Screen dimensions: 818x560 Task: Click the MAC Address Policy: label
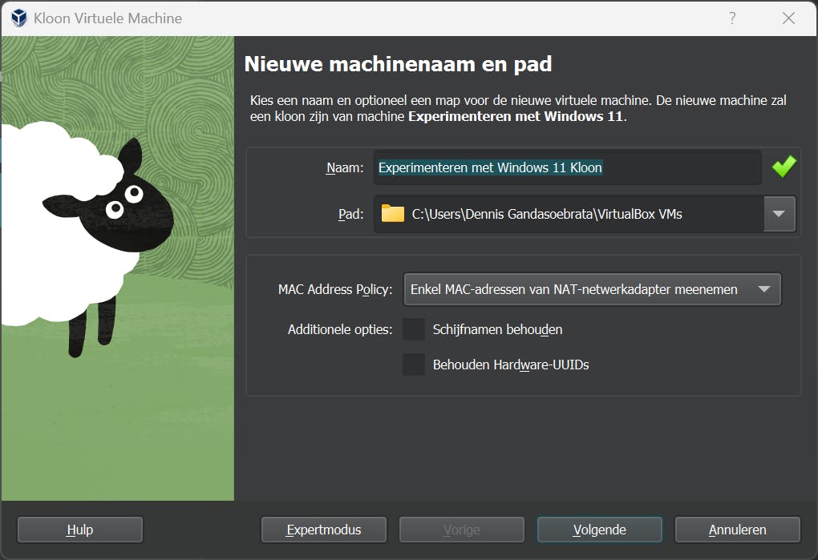click(x=335, y=290)
